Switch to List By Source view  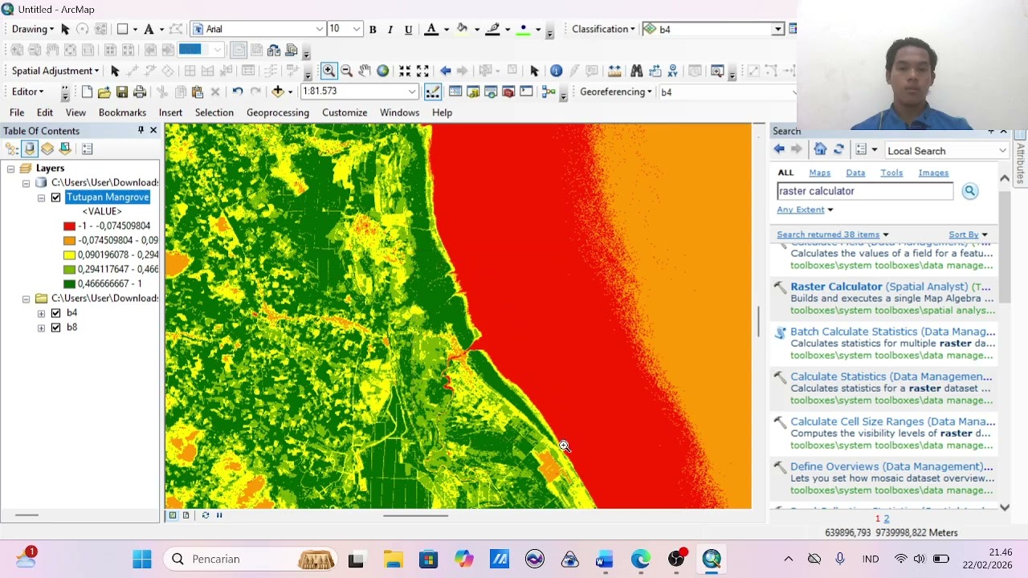(x=30, y=149)
